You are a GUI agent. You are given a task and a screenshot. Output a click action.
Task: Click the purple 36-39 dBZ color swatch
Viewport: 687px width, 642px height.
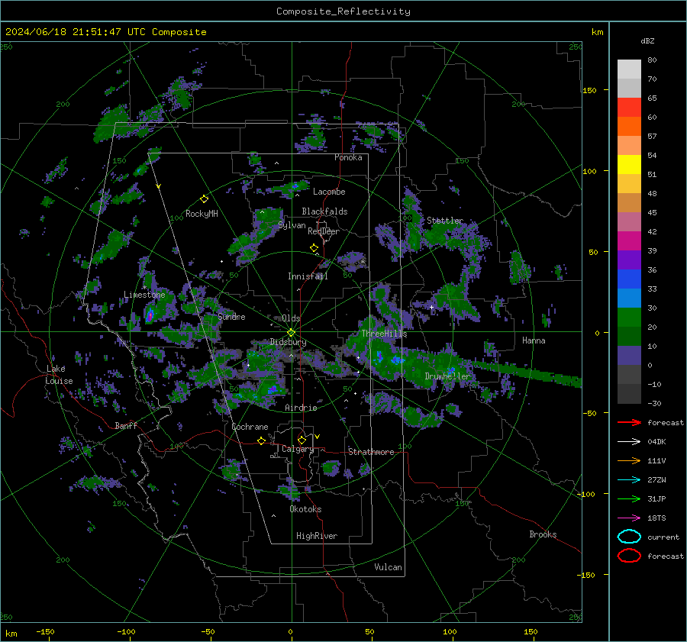coord(629,260)
